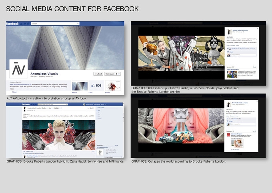Click Share under the Zaha Hadid collage post
This screenshot has height=193, width=272.
click(32, 151)
